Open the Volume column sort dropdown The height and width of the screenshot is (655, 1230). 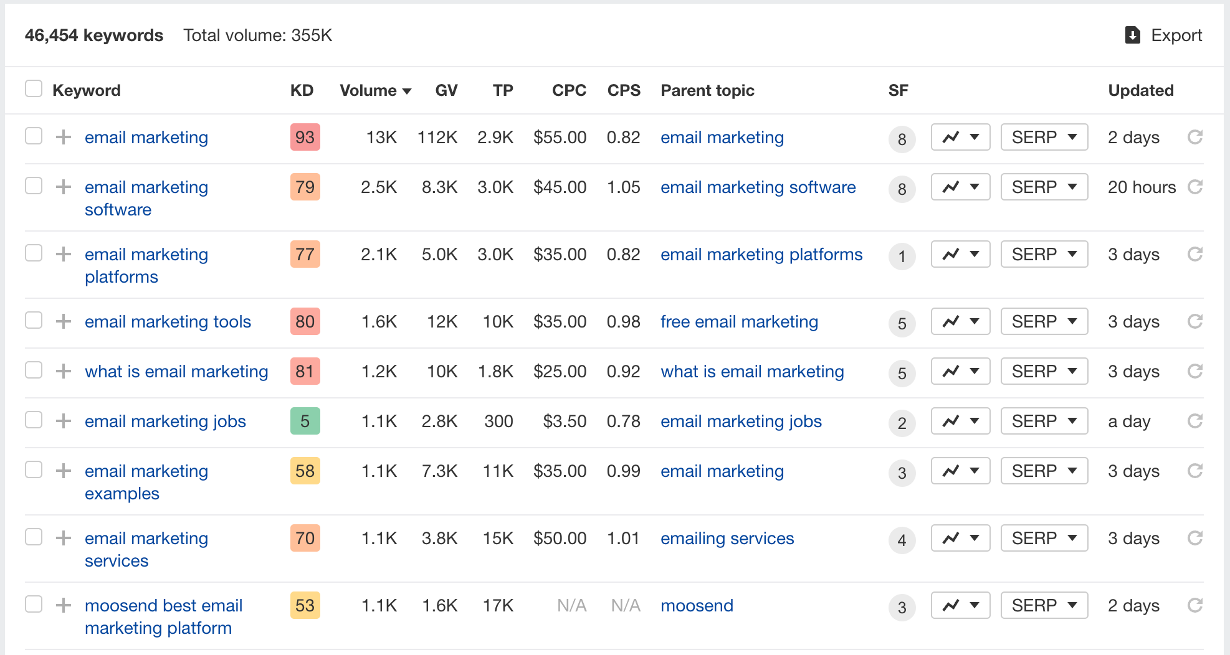click(x=407, y=90)
